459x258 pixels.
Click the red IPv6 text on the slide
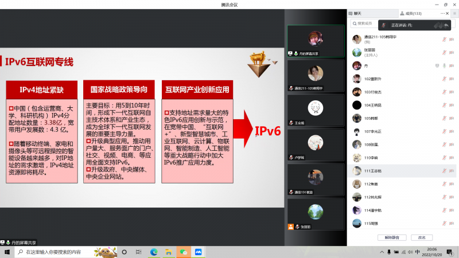(267, 131)
